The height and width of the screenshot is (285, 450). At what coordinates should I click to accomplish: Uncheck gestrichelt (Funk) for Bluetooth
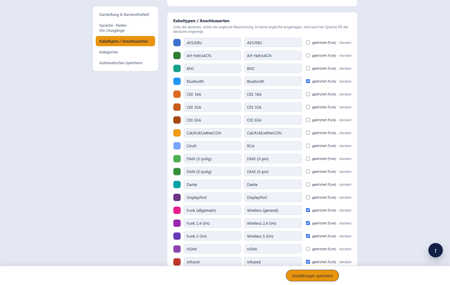click(x=308, y=81)
